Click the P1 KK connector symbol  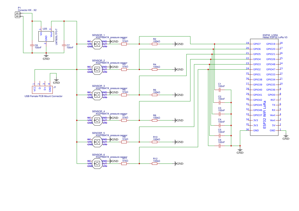(x=17, y=15)
